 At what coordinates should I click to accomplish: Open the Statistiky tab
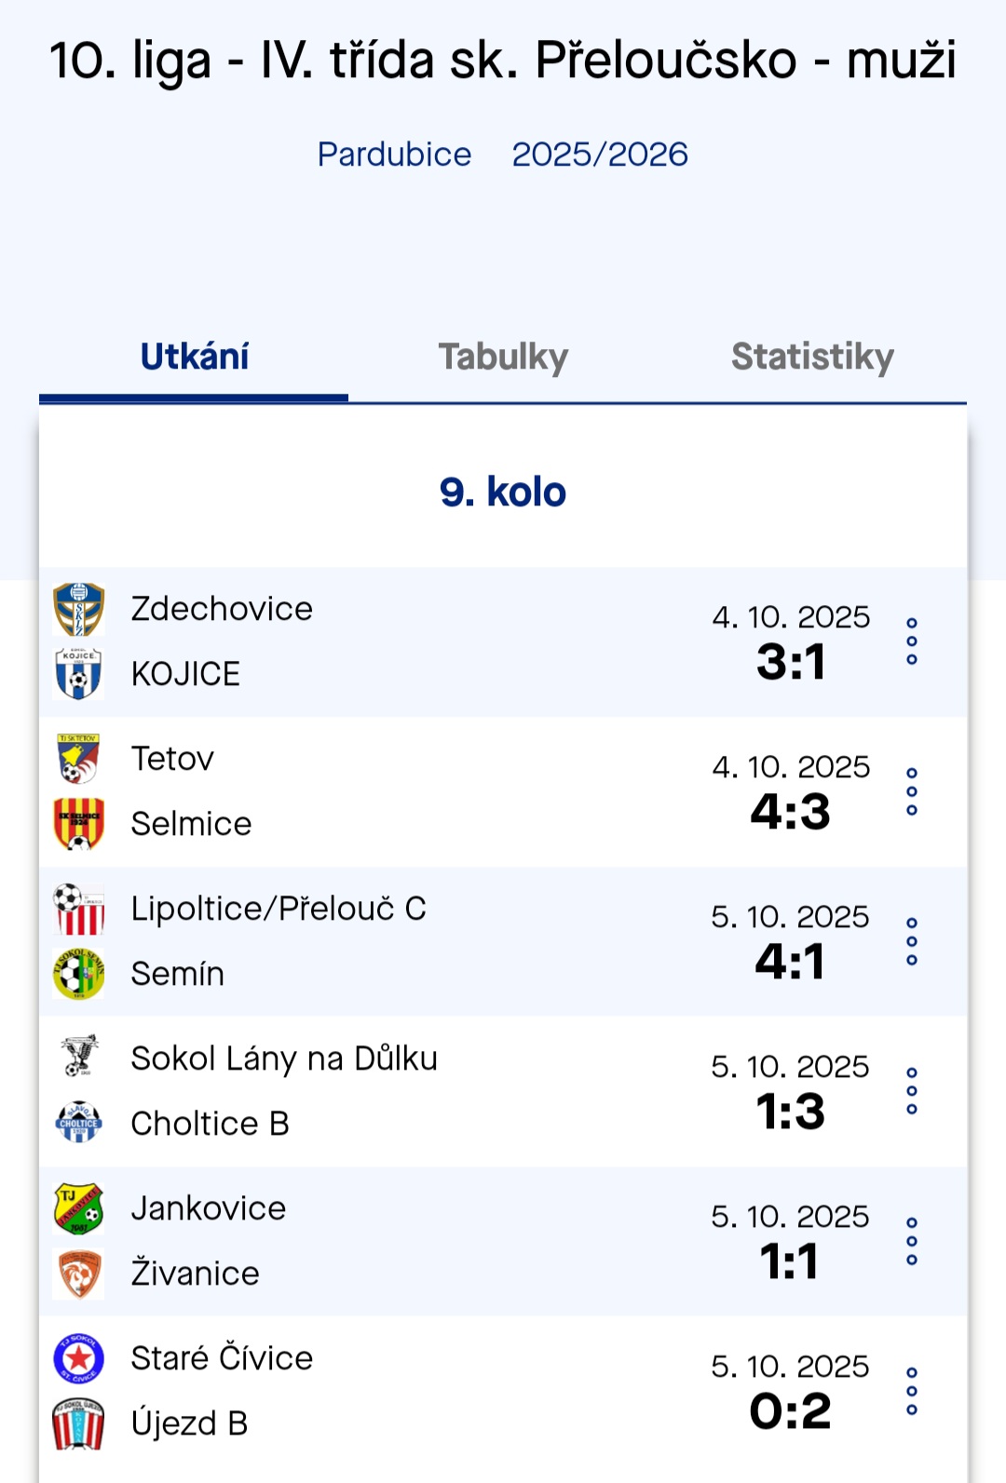[812, 357]
